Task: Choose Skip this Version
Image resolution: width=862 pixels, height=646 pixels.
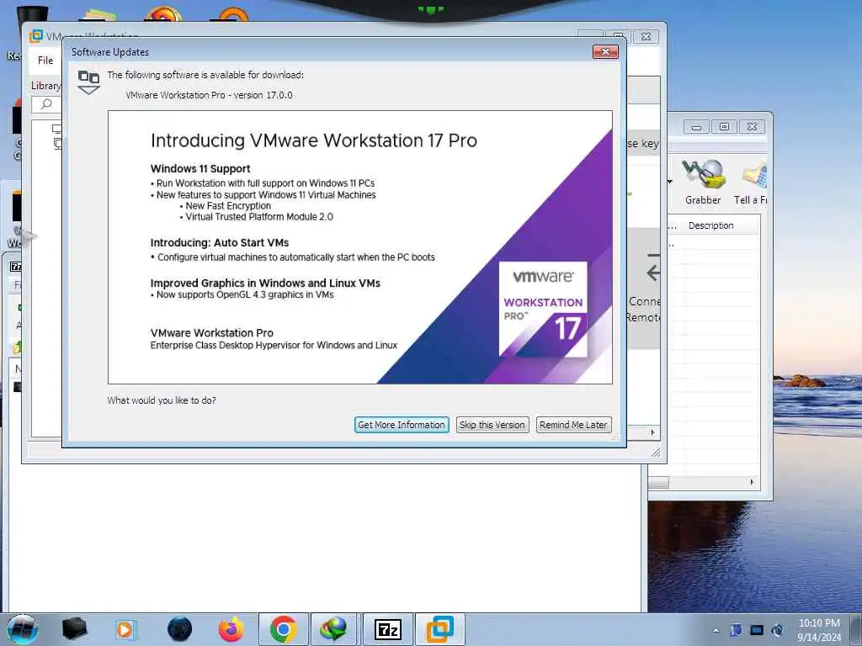Action: click(x=492, y=425)
